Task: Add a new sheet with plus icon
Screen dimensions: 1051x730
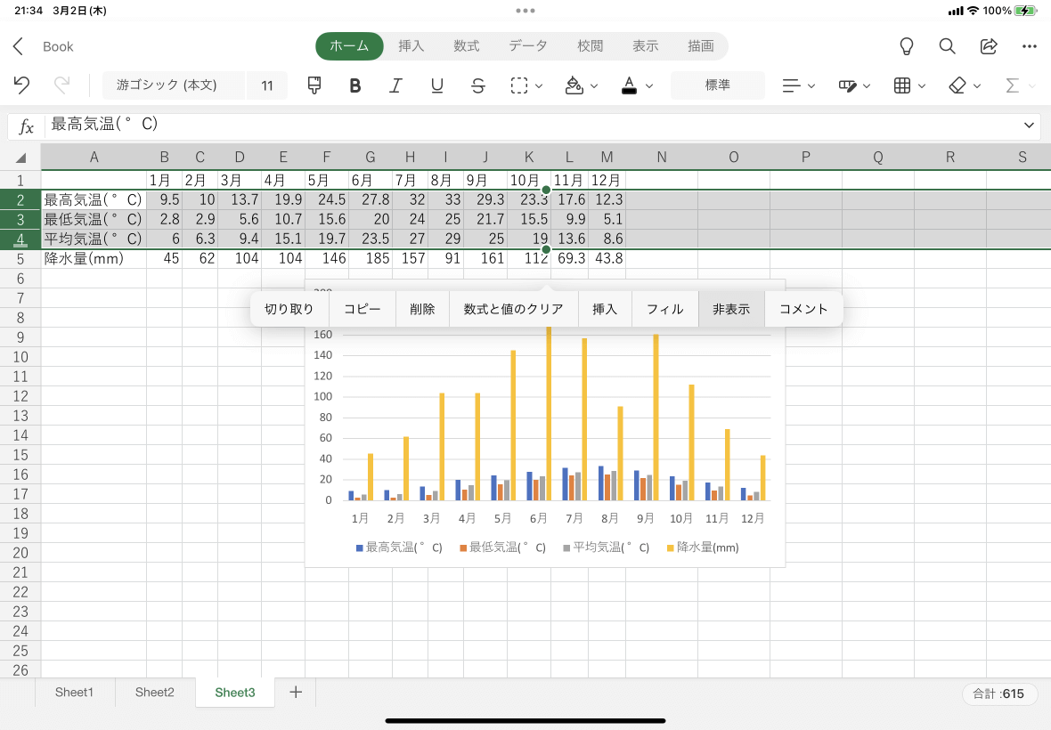Action: 296,693
